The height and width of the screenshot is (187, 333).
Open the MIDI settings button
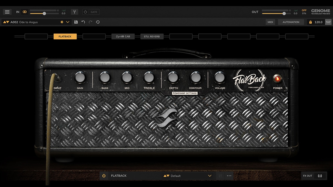[270, 22]
